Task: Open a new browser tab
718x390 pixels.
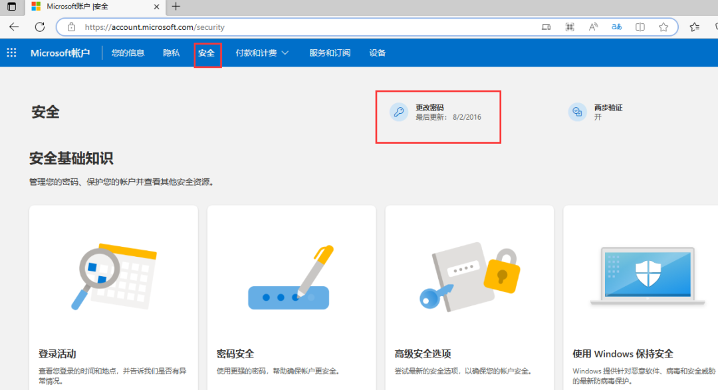Action: pyautogui.click(x=176, y=7)
